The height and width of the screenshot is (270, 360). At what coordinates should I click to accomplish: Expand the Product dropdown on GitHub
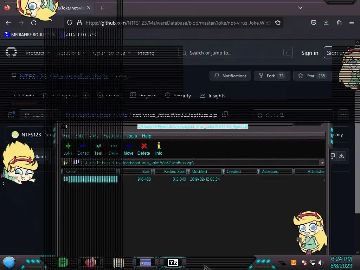(x=38, y=53)
